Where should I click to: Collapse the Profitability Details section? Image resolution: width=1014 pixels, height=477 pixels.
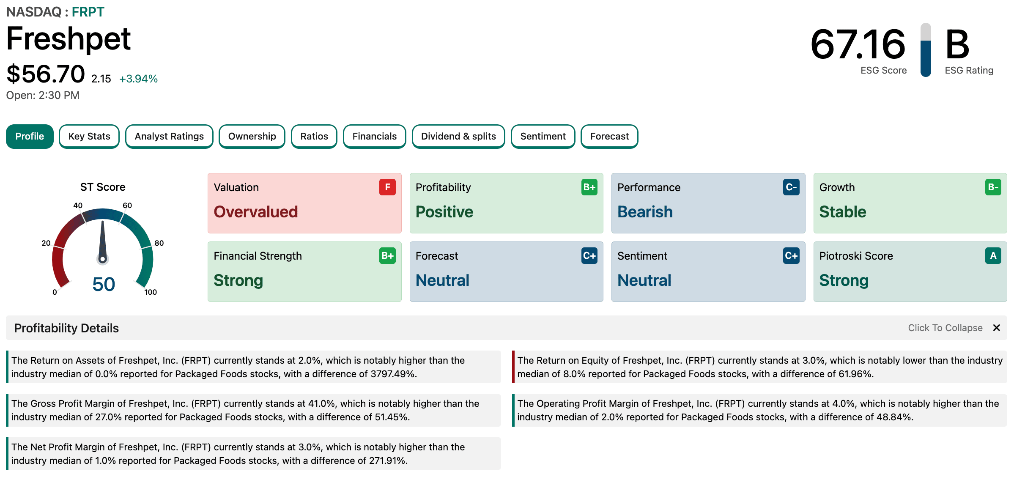pyautogui.click(x=945, y=328)
